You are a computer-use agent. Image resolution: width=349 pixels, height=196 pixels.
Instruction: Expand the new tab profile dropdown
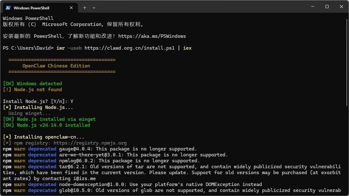tap(94, 8)
